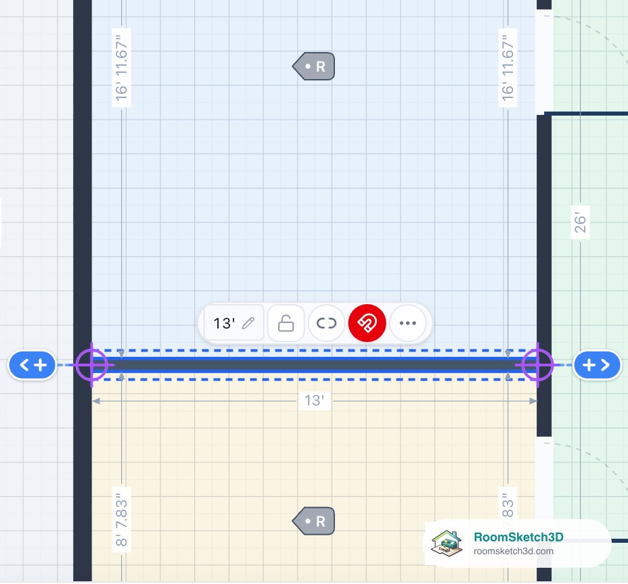
Task: Open the three-dots more options menu
Action: click(407, 323)
